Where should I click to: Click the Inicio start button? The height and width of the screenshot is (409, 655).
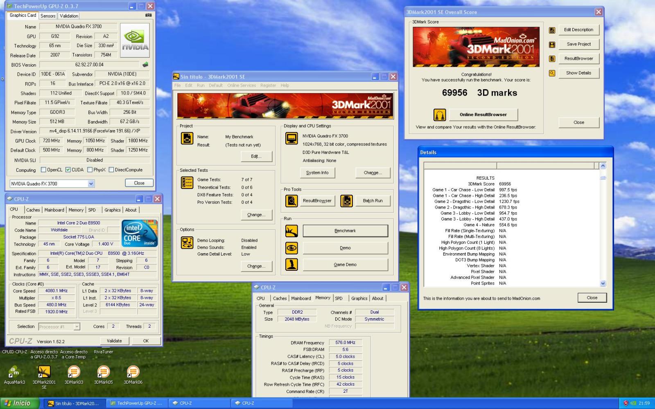click(x=20, y=403)
